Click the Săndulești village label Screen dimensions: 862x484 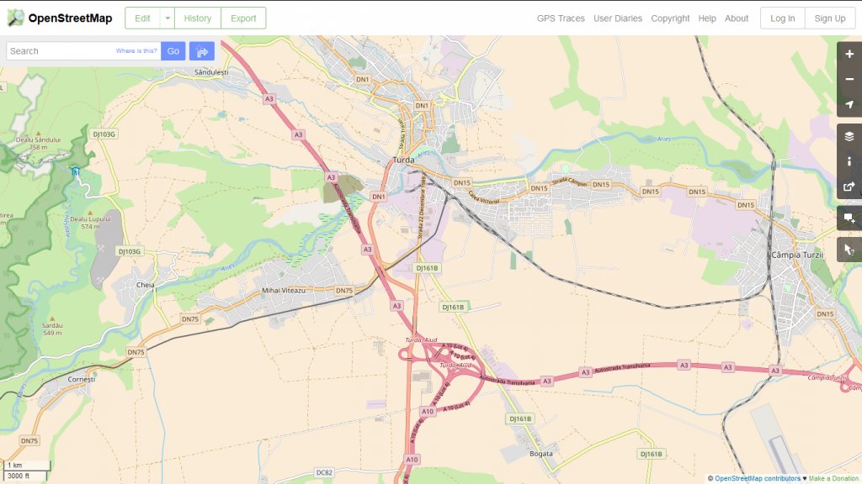(211, 72)
